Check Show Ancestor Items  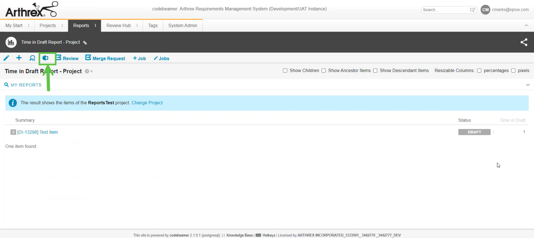[324, 71]
